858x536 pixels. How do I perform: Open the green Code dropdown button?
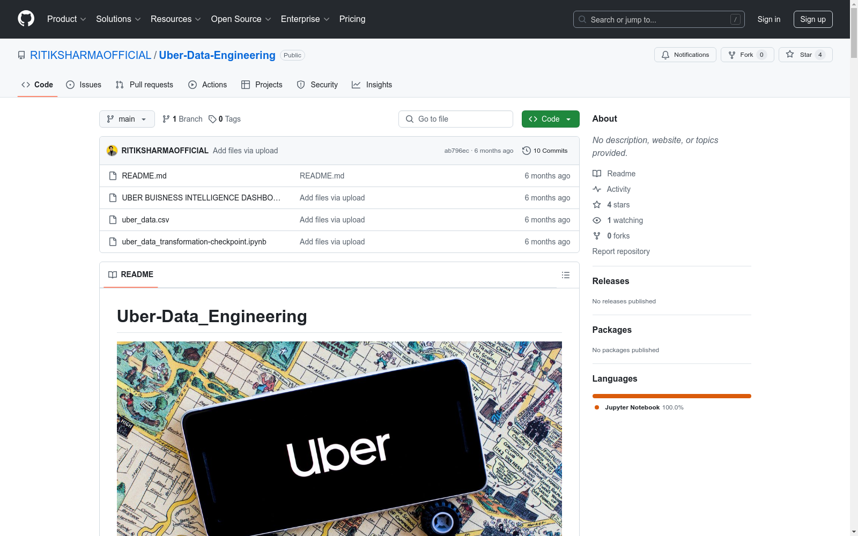(550, 119)
